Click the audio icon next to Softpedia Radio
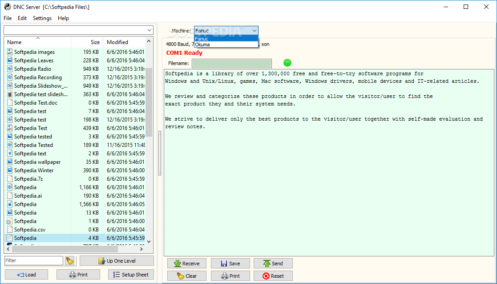The image size is (497, 284). [x=9, y=69]
